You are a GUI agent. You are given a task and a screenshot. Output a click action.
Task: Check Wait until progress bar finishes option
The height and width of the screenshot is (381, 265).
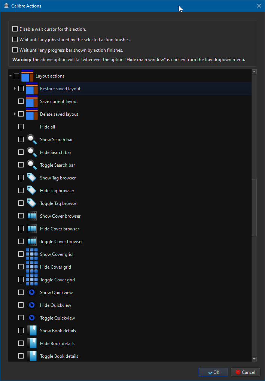[15, 50]
